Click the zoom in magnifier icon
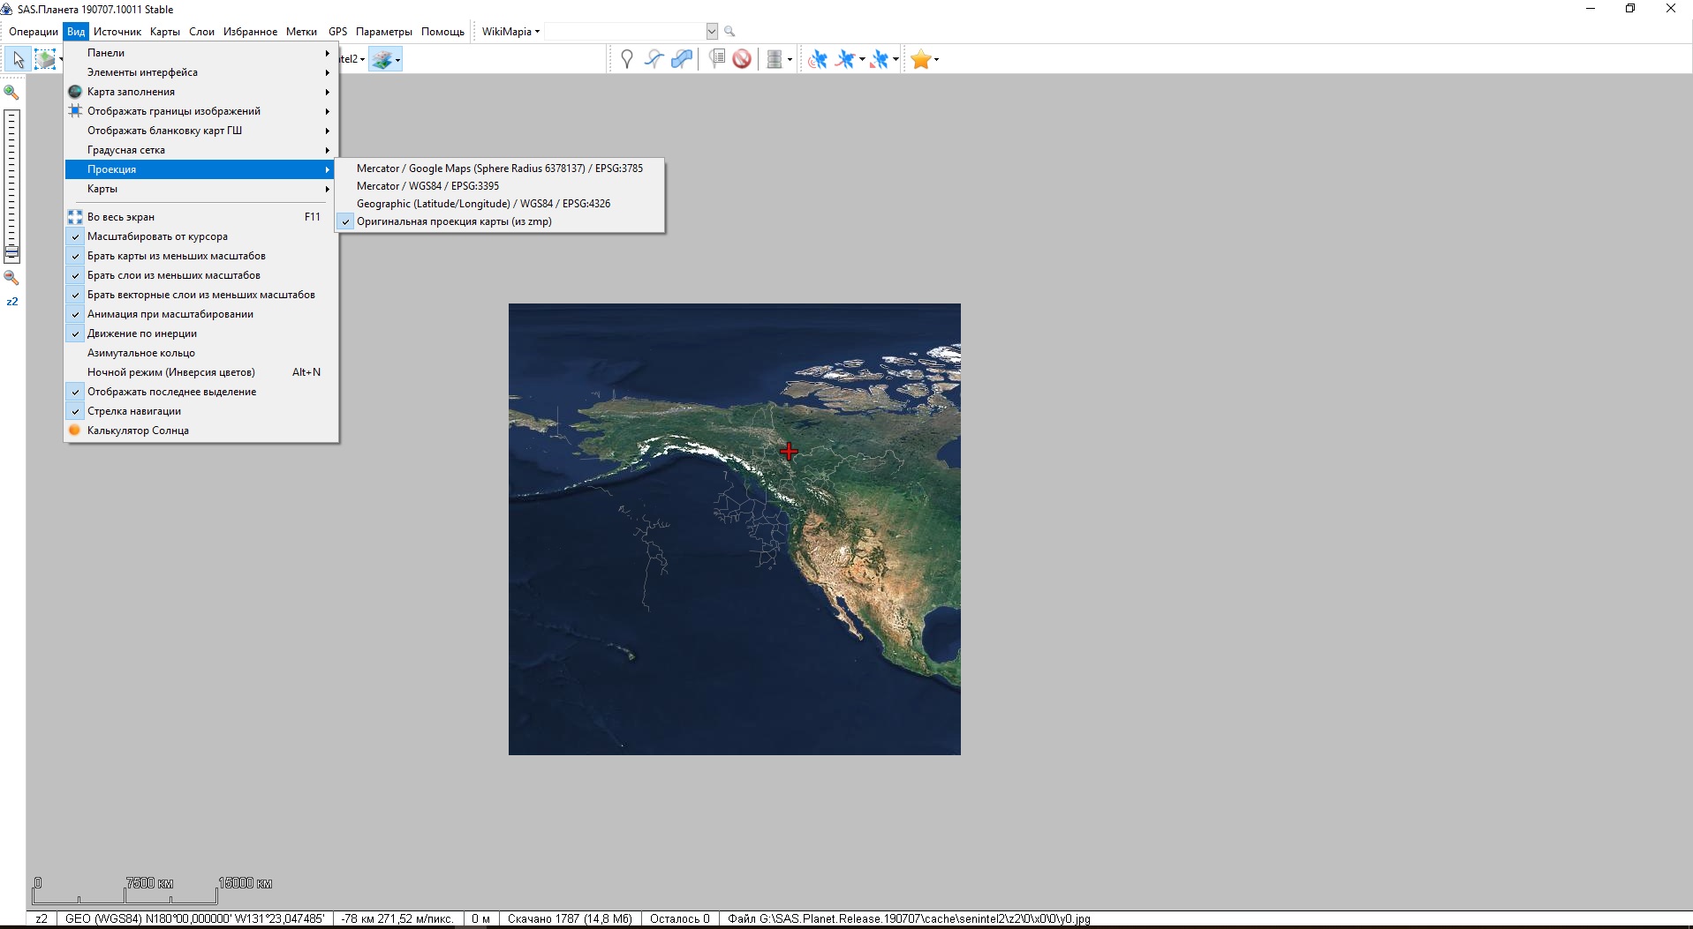This screenshot has width=1693, height=929. click(x=11, y=92)
